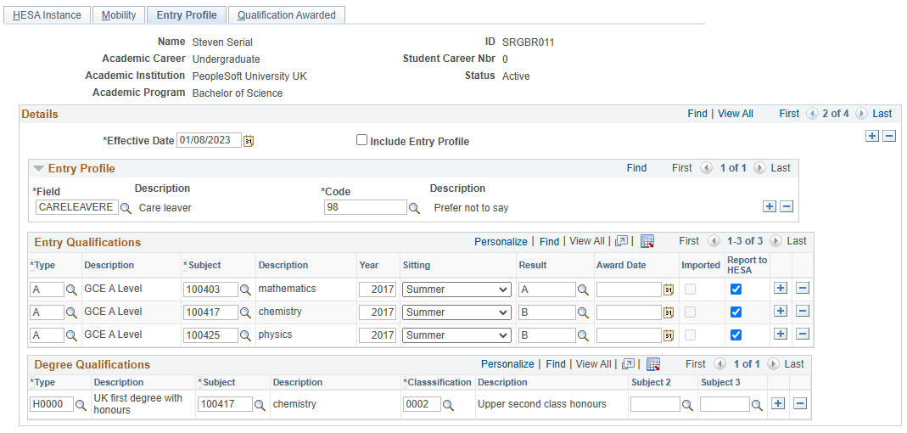Uncheck Report to HESA for chemistry
The height and width of the screenshot is (433, 907).
(736, 312)
